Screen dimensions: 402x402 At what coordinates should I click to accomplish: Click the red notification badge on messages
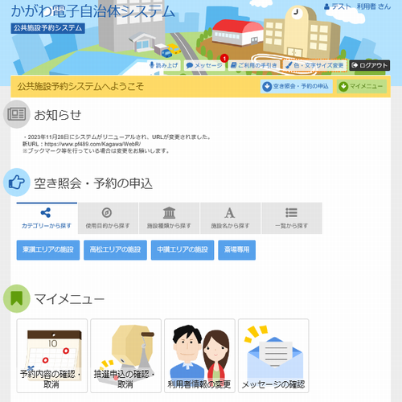point(224,58)
